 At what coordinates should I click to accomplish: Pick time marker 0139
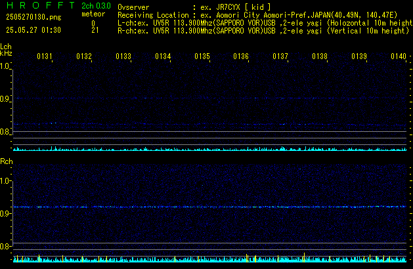point(359,56)
